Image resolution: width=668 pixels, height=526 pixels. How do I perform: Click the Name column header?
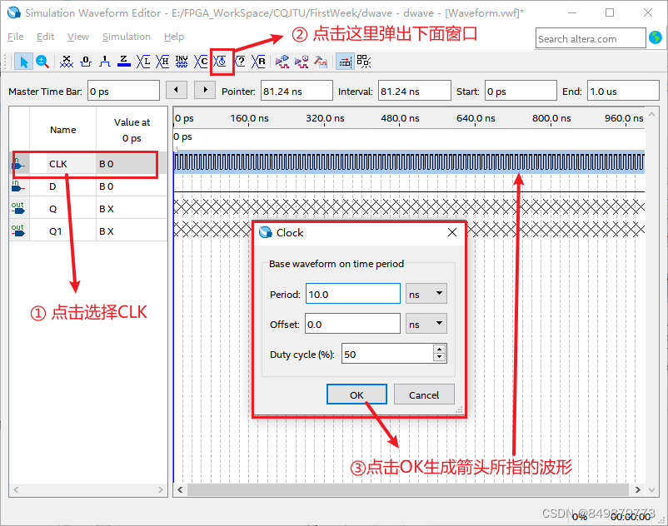(x=63, y=130)
